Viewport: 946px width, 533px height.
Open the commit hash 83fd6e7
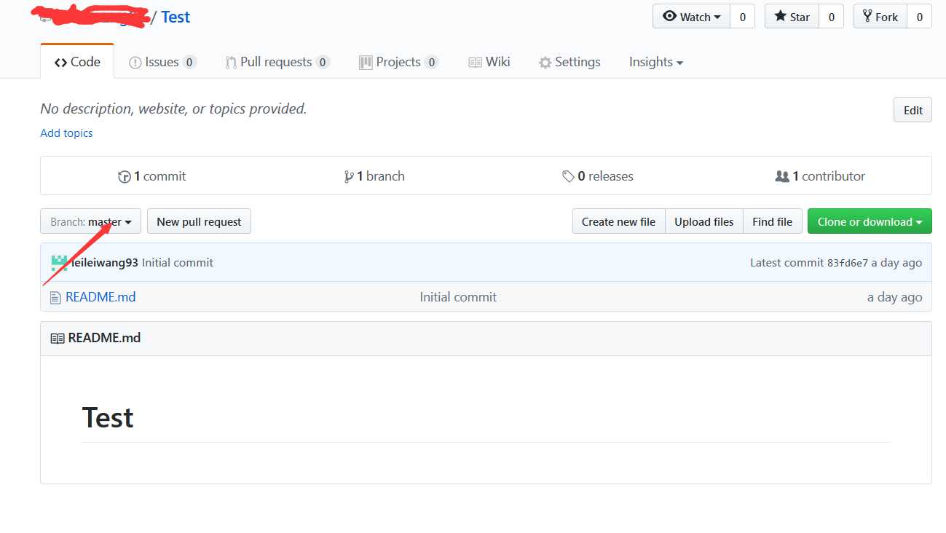(847, 263)
